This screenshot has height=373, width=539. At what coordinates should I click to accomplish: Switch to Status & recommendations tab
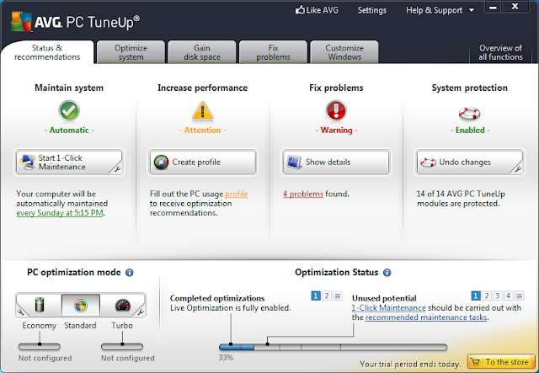(x=47, y=52)
